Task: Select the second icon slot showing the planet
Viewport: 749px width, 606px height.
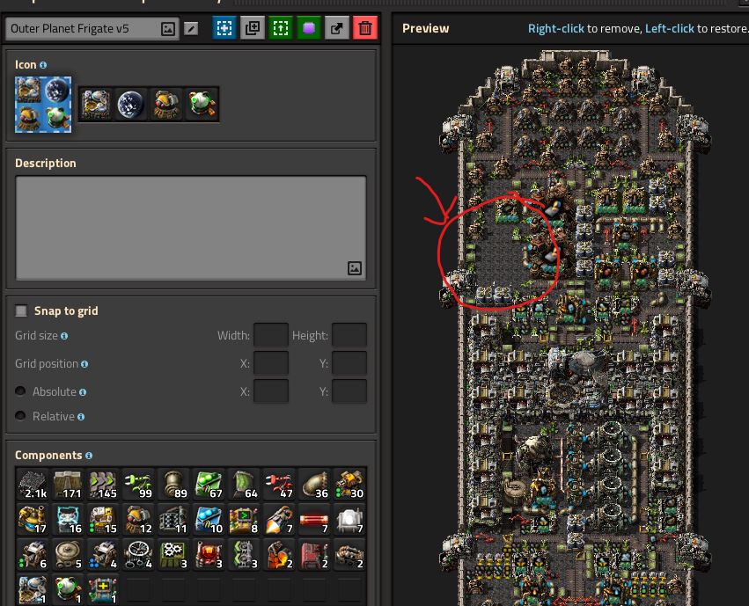Action: (x=131, y=105)
